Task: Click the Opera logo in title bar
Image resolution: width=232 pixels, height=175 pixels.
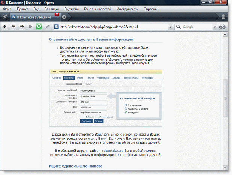Action: (3, 3)
